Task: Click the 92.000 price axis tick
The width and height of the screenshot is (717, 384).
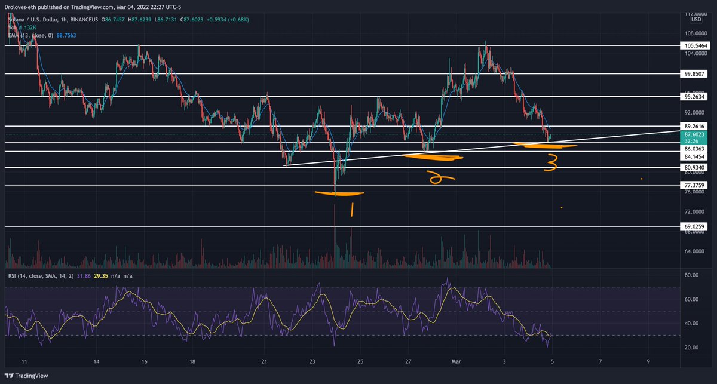Action: [695, 112]
